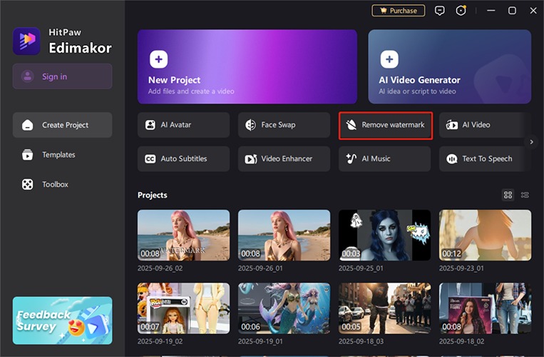Open the AI Music tool

point(384,159)
